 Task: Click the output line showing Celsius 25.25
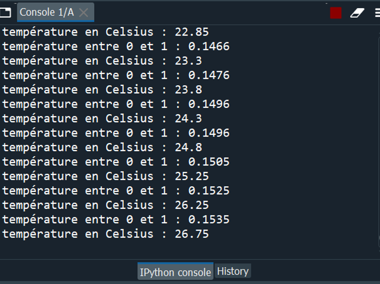[105, 176]
